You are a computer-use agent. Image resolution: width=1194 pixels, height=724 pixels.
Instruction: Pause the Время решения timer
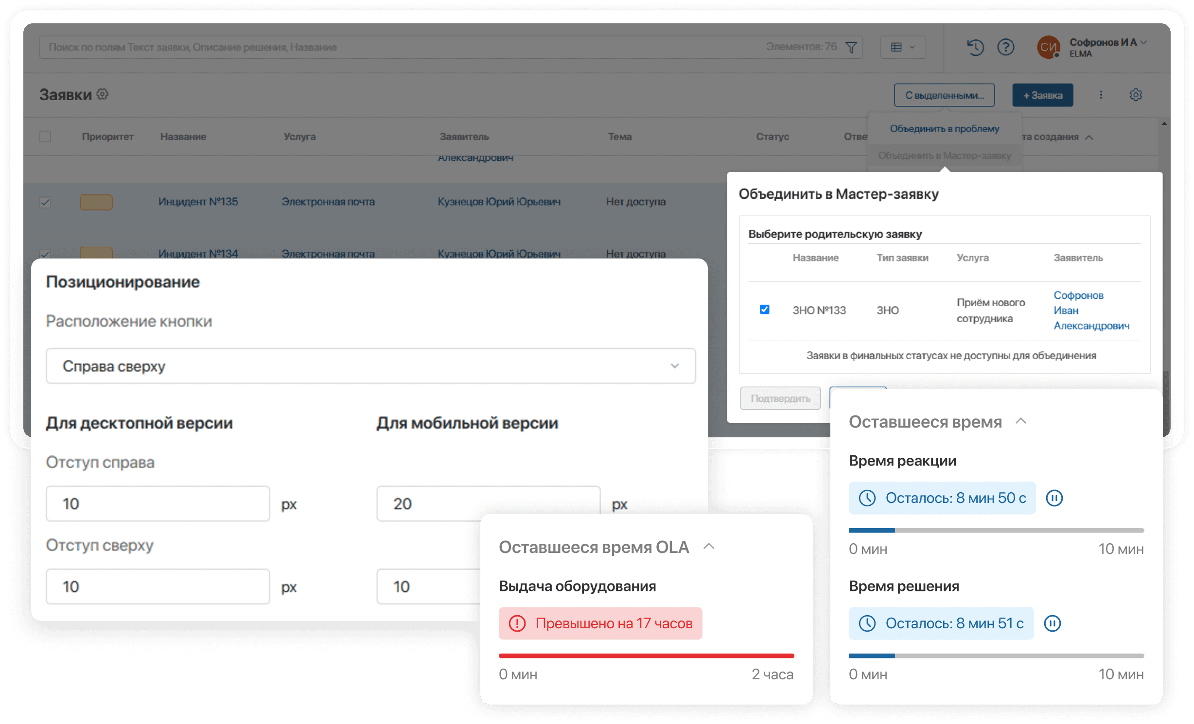[x=1052, y=623]
